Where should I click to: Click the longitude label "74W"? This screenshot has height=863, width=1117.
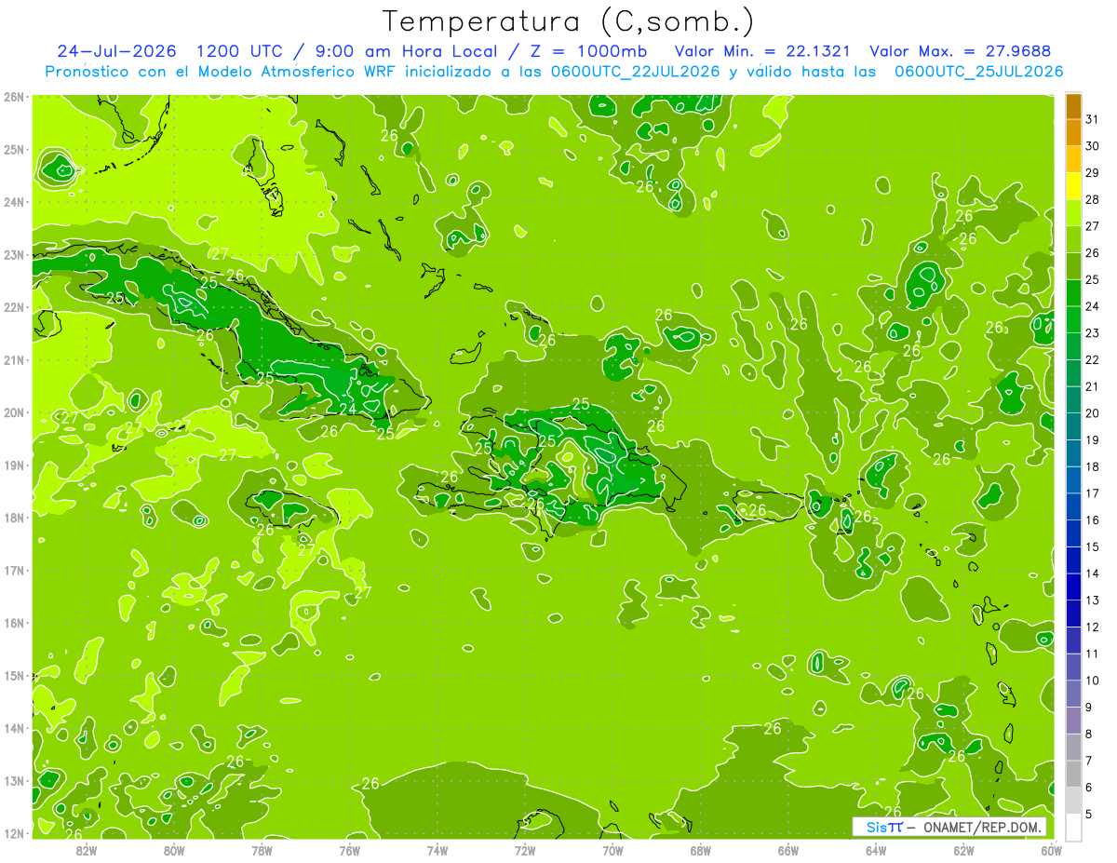coord(437,850)
